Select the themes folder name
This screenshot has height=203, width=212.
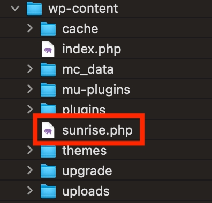tap(85, 151)
